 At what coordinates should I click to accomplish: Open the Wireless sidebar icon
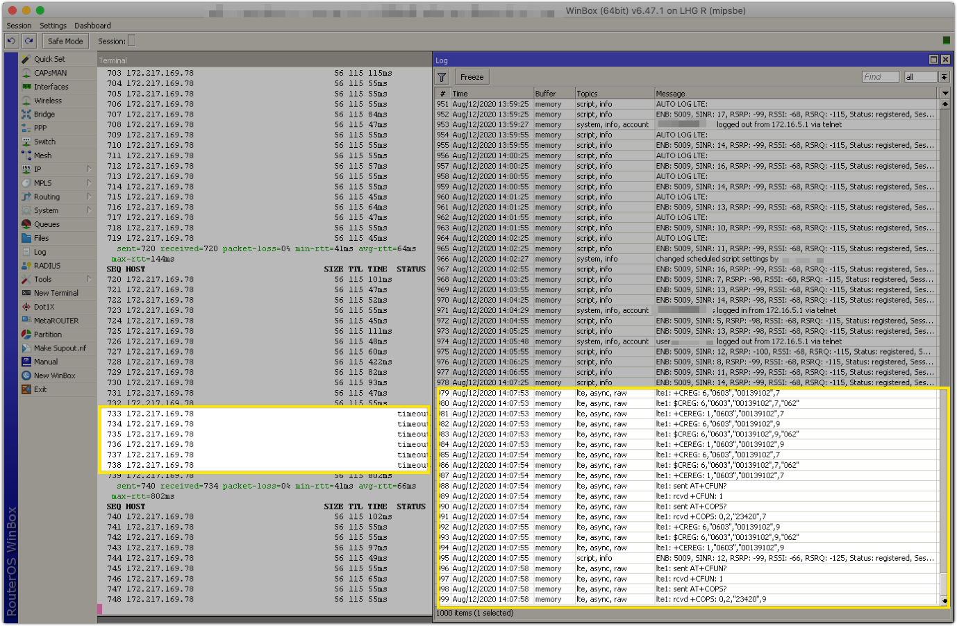26,101
